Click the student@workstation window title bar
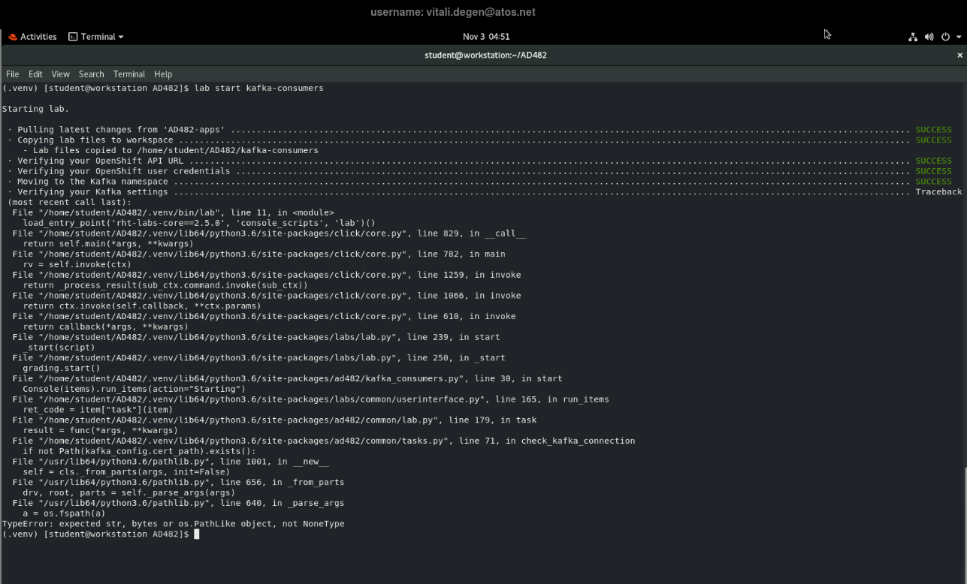967x584 pixels. (485, 56)
